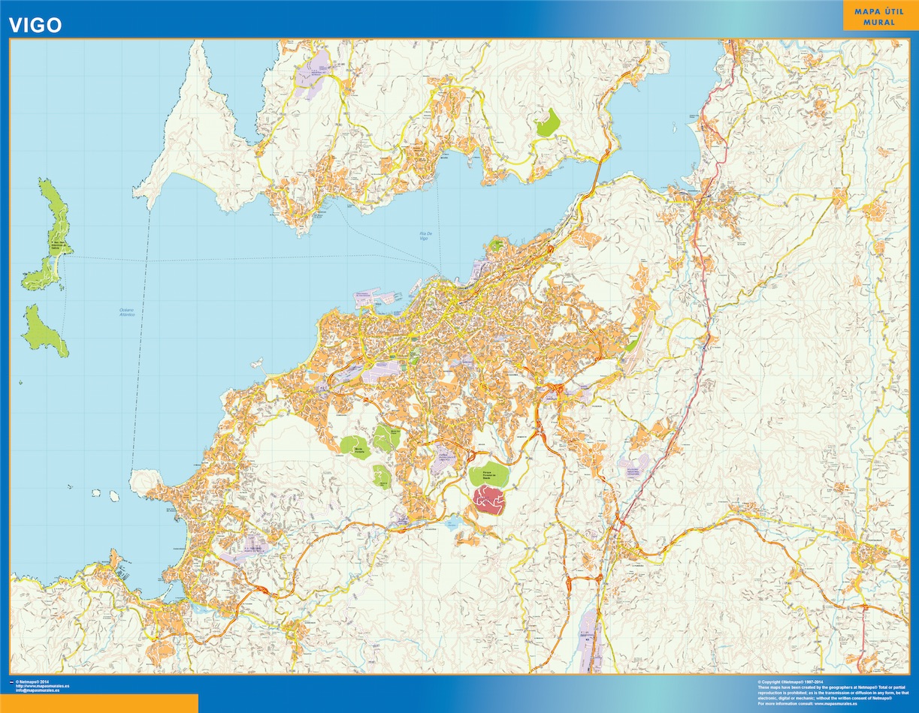
Task: Click the Copyright Netmaps 1987-2014 notice text
Action: click(x=795, y=682)
